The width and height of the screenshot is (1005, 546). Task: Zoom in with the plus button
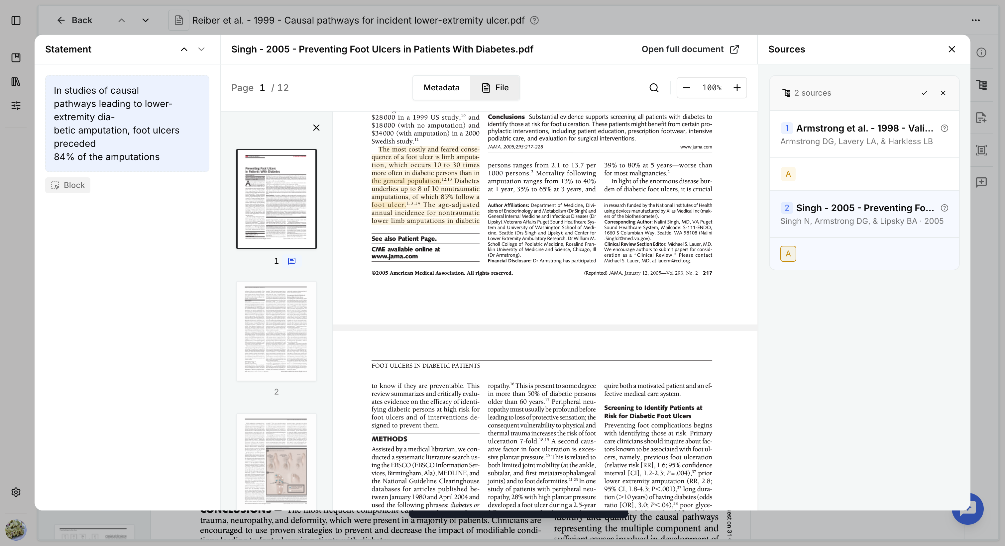point(737,88)
